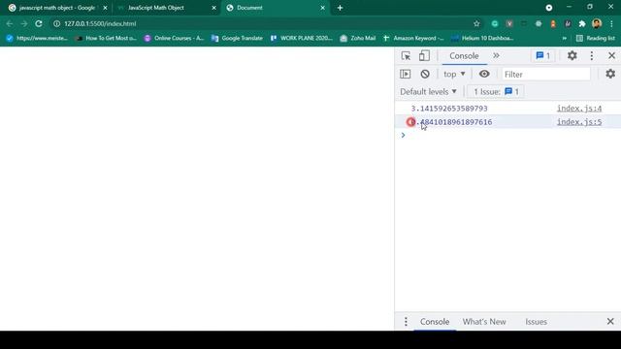Clear the console
The height and width of the screenshot is (349, 621).
pos(425,74)
